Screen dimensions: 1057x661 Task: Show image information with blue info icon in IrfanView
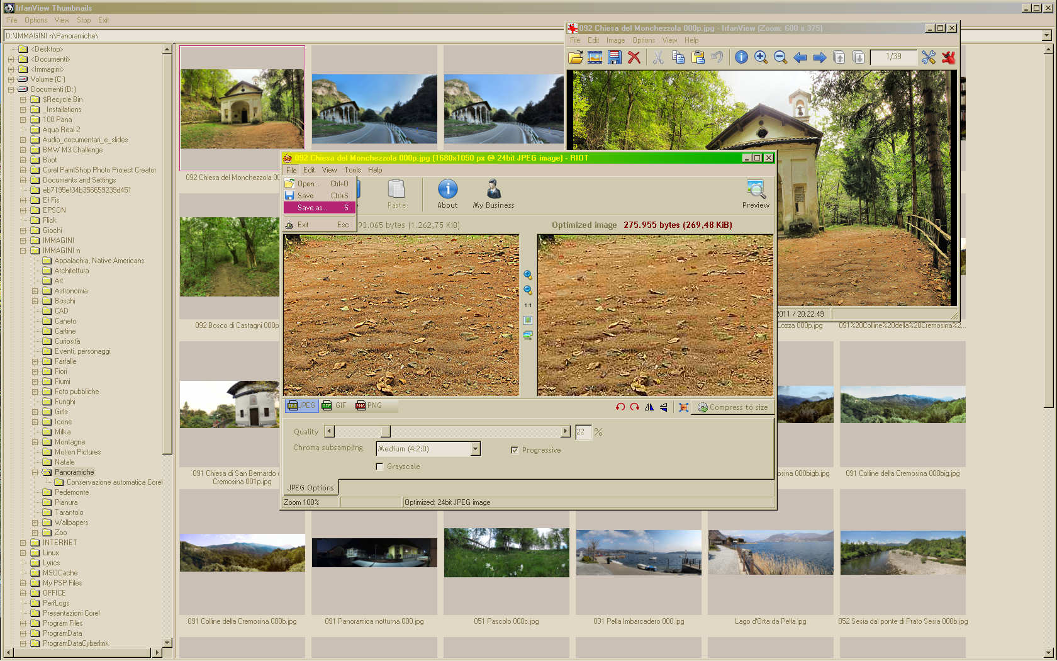(x=741, y=57)
